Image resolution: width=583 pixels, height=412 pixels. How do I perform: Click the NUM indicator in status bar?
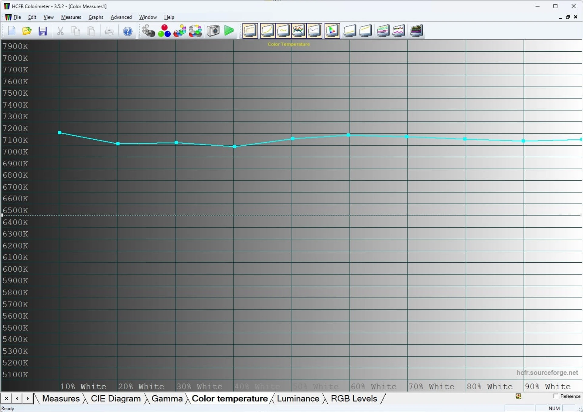tap(554, 408)
